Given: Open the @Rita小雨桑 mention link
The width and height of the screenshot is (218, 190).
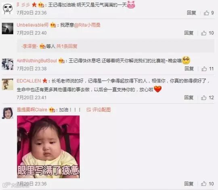Looking at the screenshot, I should click(87, 25).
